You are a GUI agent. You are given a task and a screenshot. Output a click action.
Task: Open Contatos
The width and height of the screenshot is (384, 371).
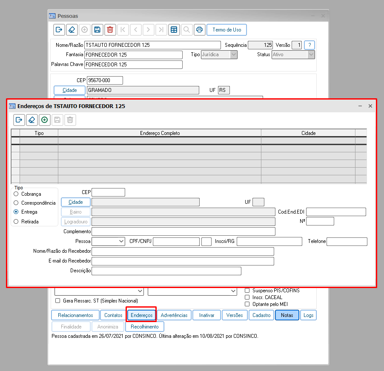point(113,315)
